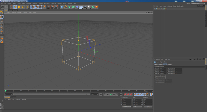Open Attribute Manager Mode menu
This screenshot has height=112, width=207.
pyautogui.click(x=158, y=59)
